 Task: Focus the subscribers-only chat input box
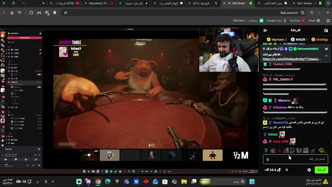coord(295,159)
